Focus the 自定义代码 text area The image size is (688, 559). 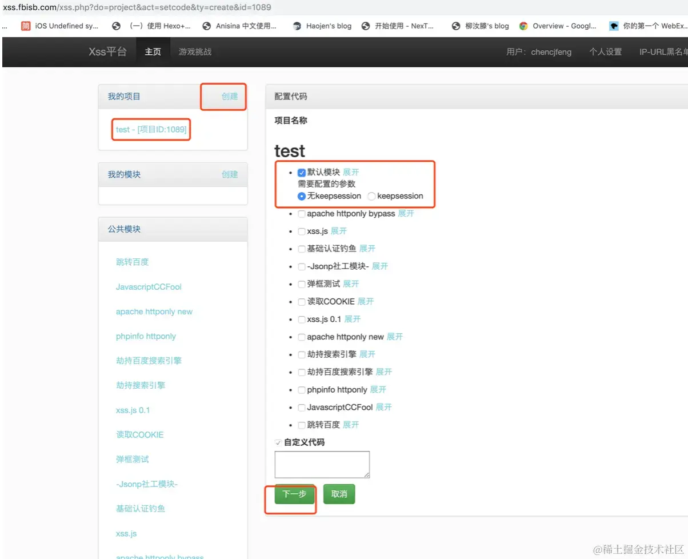click(x=322, y=465)
